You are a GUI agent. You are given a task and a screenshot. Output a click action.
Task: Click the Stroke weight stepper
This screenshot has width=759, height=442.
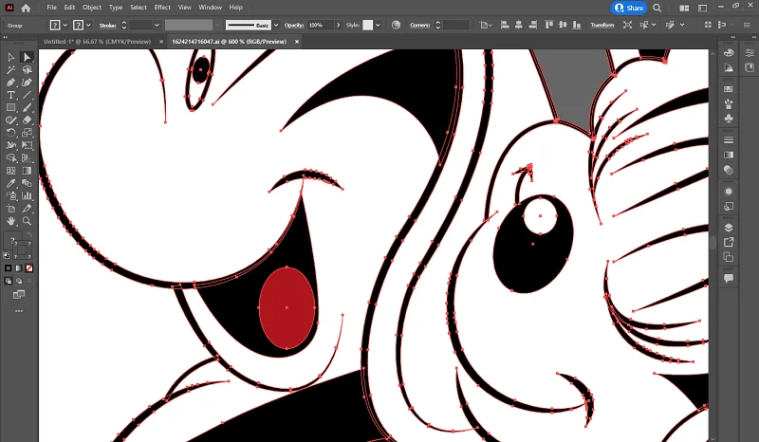[x=124, y=26]
